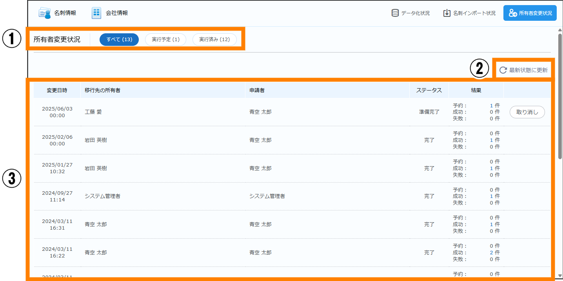Open 予約 1 件 link in 2025/06/03 row
563x281 pixels.
point(492,105)
